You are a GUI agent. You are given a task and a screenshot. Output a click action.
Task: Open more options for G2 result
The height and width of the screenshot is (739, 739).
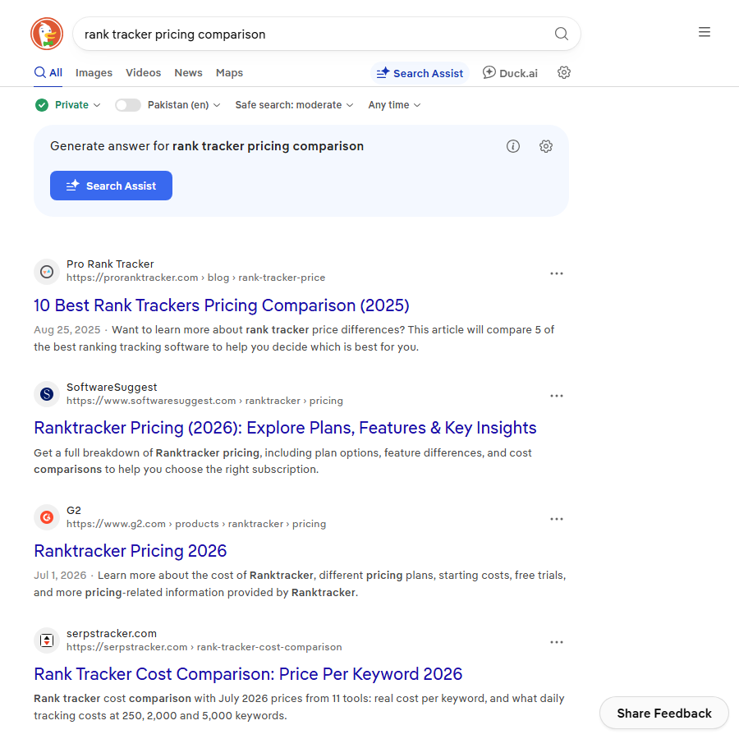(557, 519)
